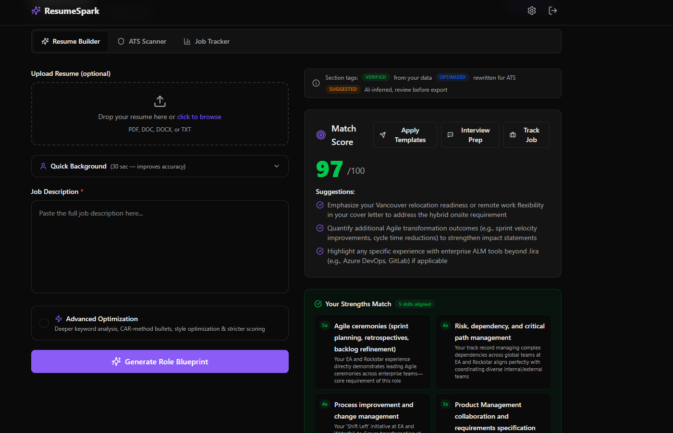673x433 pixels.
Task: Click the '5 skills aligned' badge
Action: [x=415, y=304]
